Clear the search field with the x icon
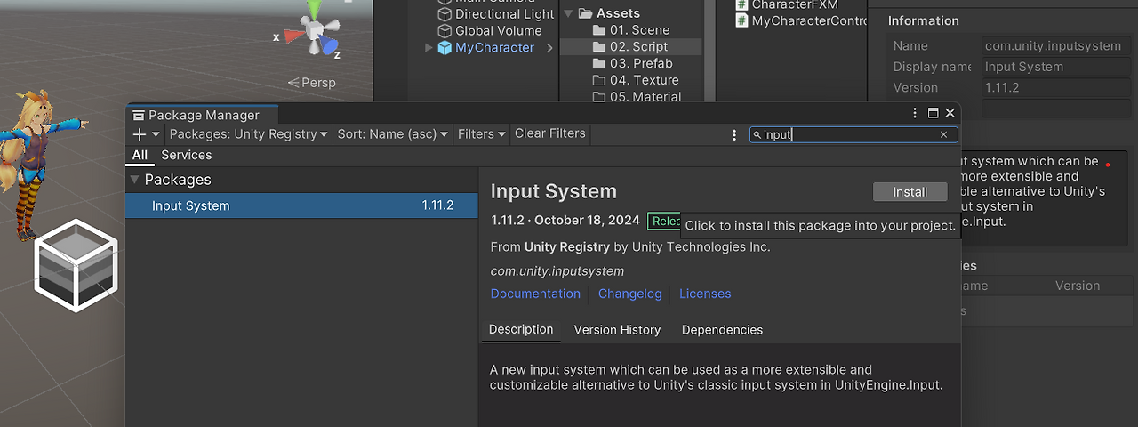Screen dimensions: 1138x427 943,134
